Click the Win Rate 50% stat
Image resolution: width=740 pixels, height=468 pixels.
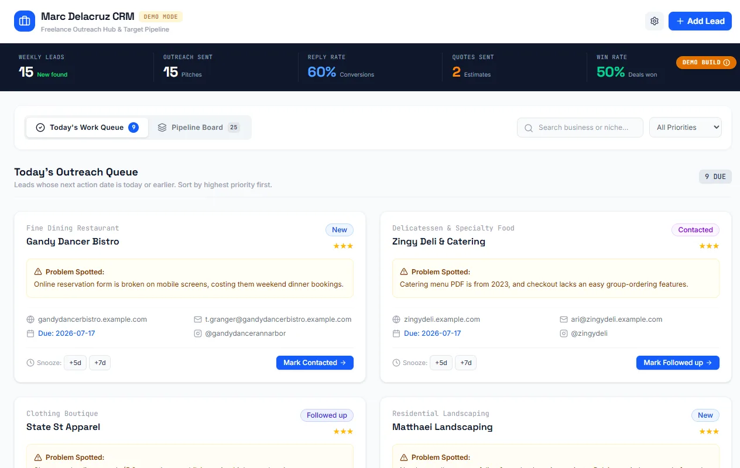[x=611, y=72]
